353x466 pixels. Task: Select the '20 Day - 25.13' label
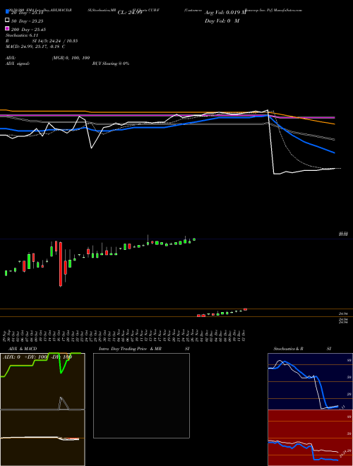pos(27,13)
